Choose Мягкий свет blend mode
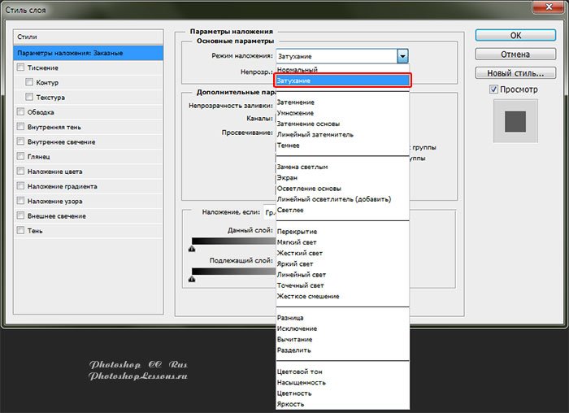The width and height of the screenshot is (569, 413). [297, 242]
